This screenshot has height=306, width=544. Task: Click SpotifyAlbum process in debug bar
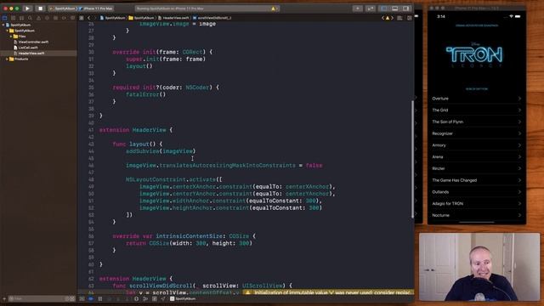click(184, 298)
